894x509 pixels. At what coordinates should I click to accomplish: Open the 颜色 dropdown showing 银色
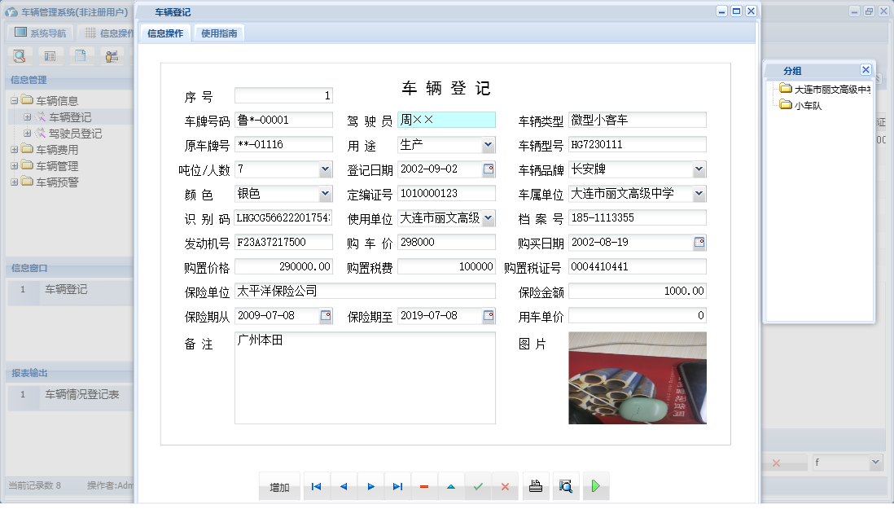click(325, 193)
